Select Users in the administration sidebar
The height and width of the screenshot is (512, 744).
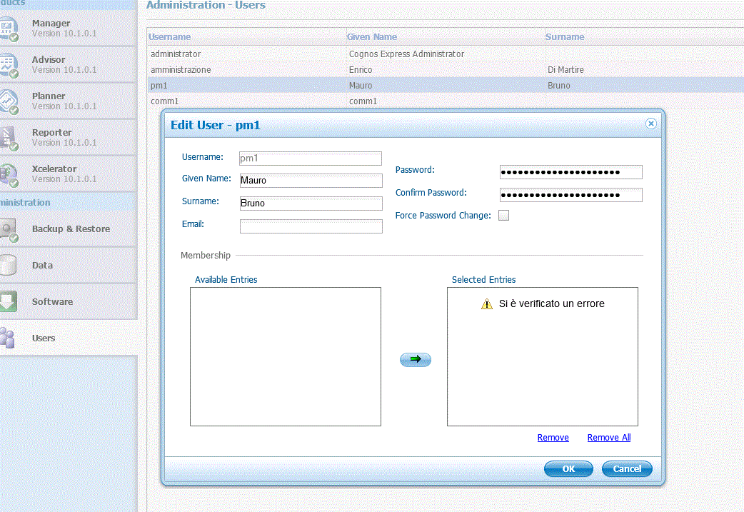click(x=69, y=338)
